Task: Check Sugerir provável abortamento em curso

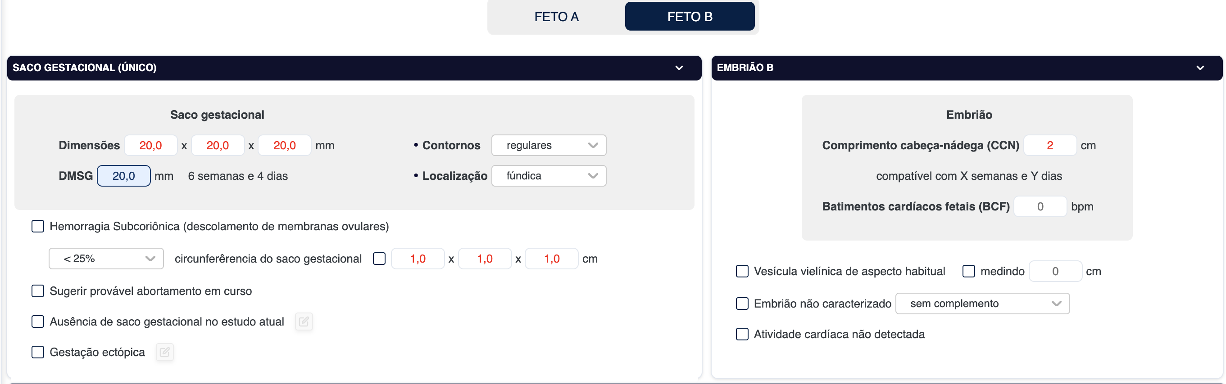Action: (x=37, y=291)
